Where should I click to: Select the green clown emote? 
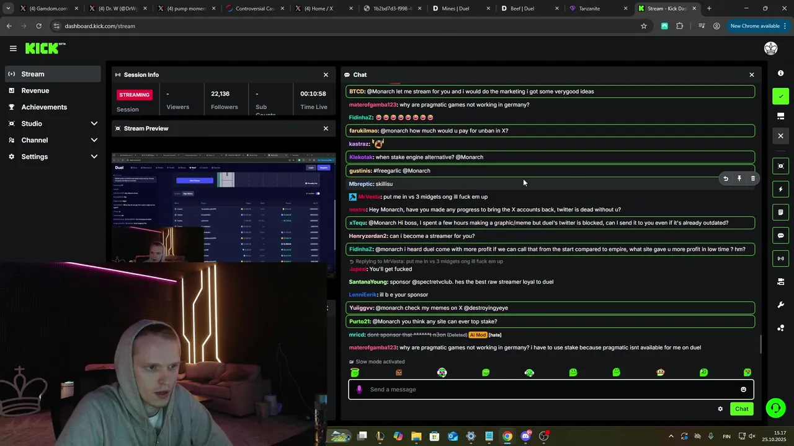442,372
